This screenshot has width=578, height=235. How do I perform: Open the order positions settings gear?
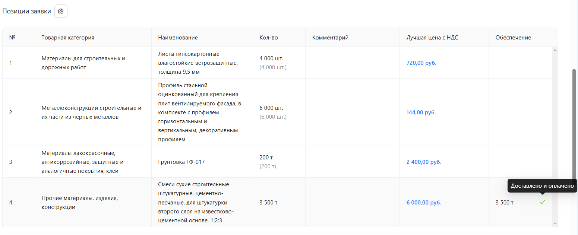coord(61,11)
